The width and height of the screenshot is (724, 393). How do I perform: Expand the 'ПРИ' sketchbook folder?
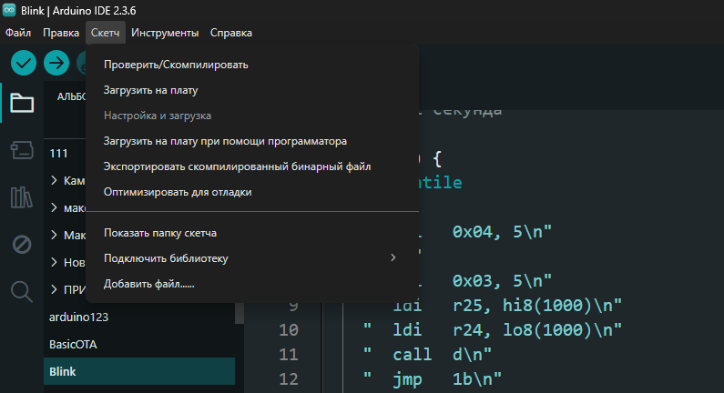point(55,290)
